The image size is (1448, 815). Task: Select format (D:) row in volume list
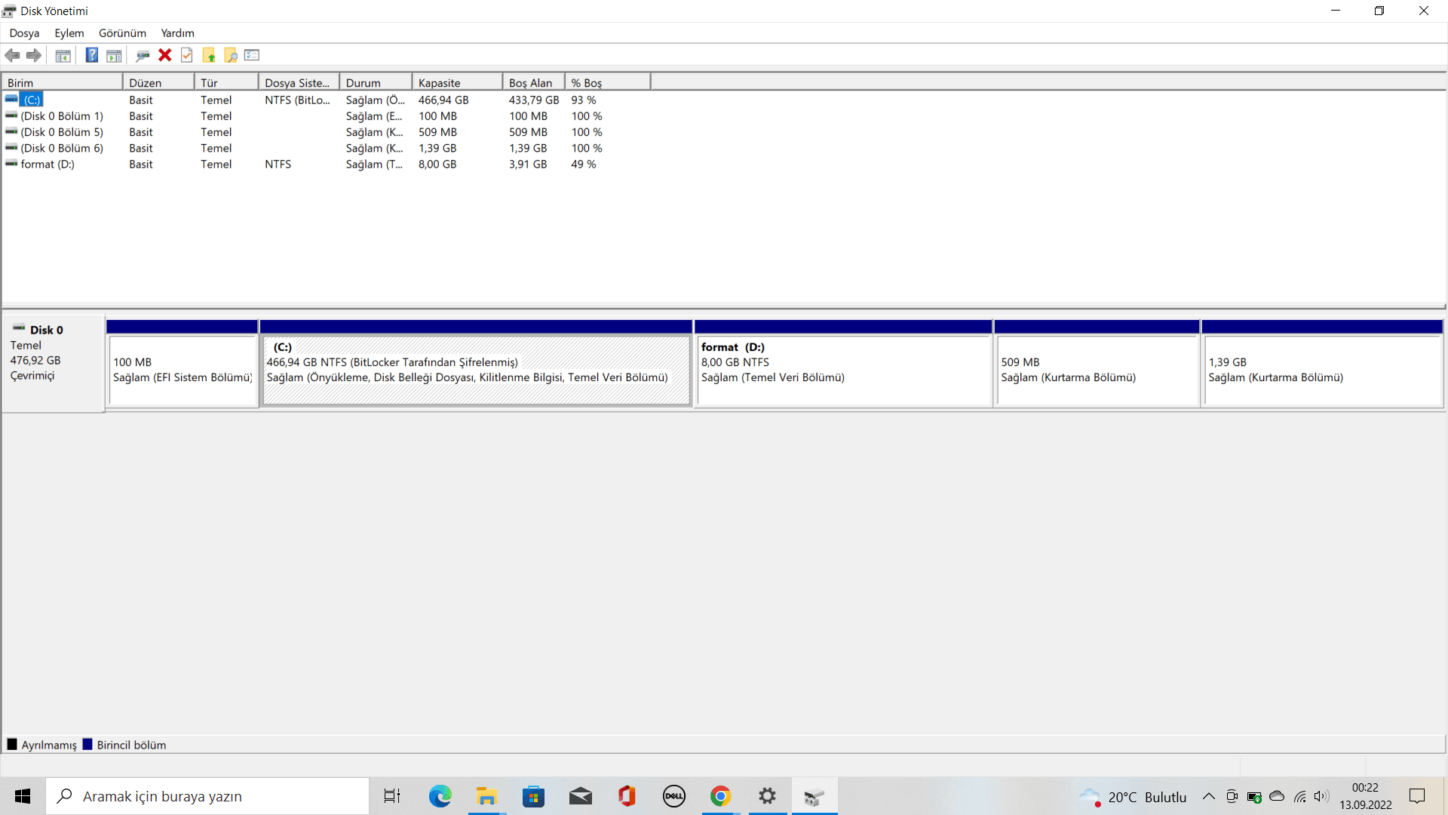[x=48, y=165]
